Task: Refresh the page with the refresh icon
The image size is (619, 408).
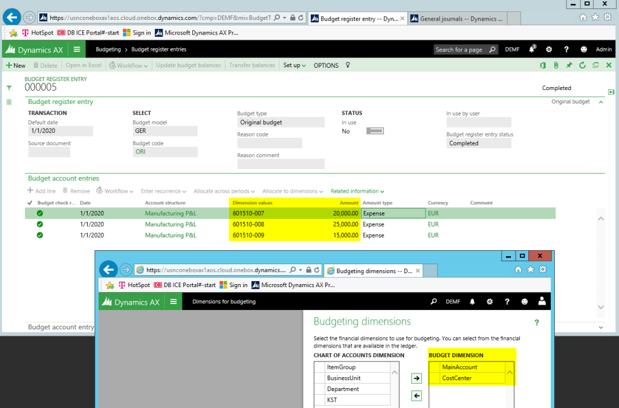Action: click(582, 65)
